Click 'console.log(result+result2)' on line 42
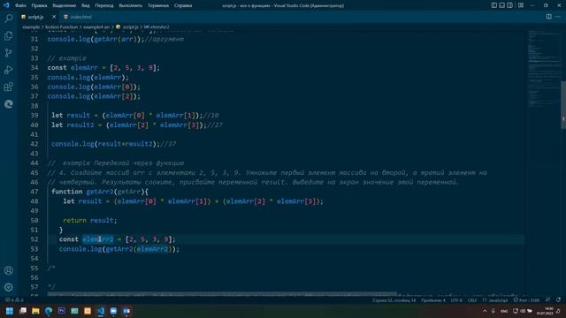566x318 pixels. (x=105, y=144)
